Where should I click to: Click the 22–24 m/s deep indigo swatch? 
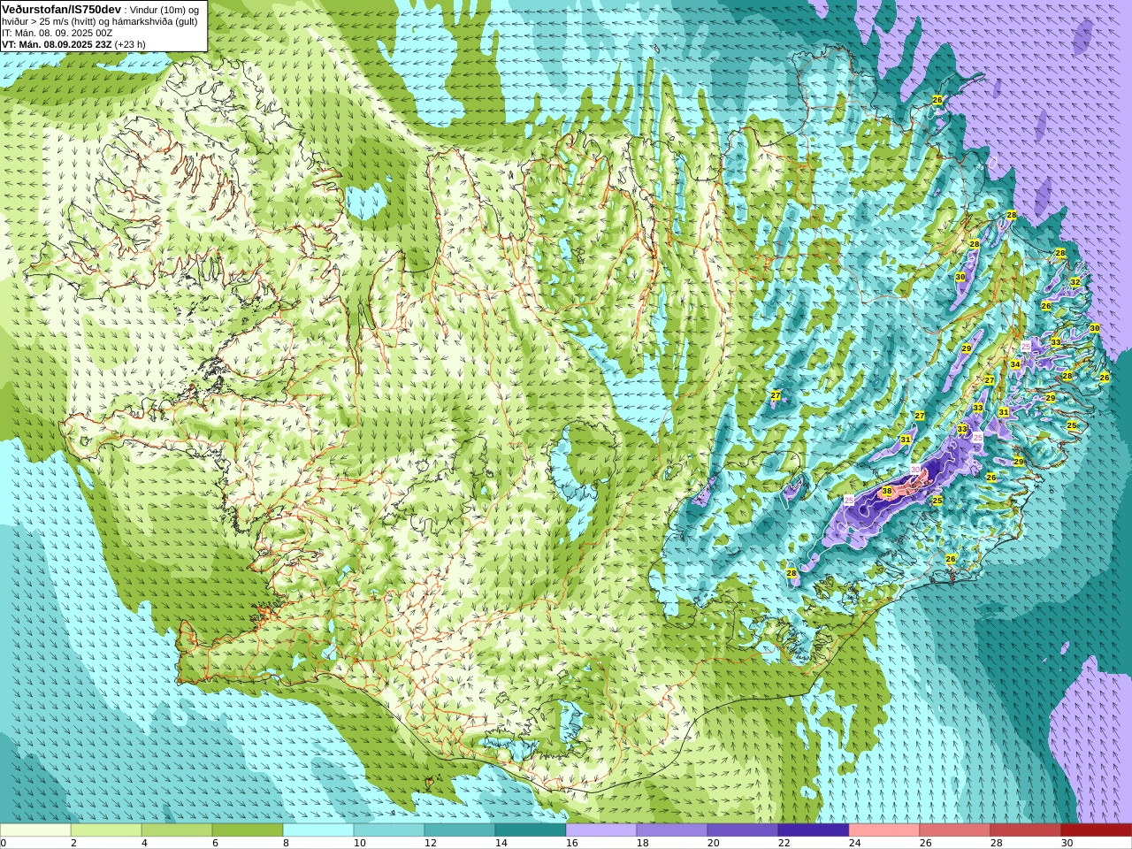click(x=814, y=830)
